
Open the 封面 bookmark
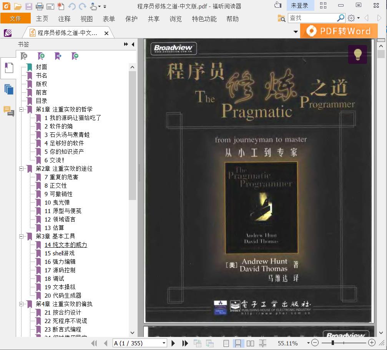pos(42,67)
